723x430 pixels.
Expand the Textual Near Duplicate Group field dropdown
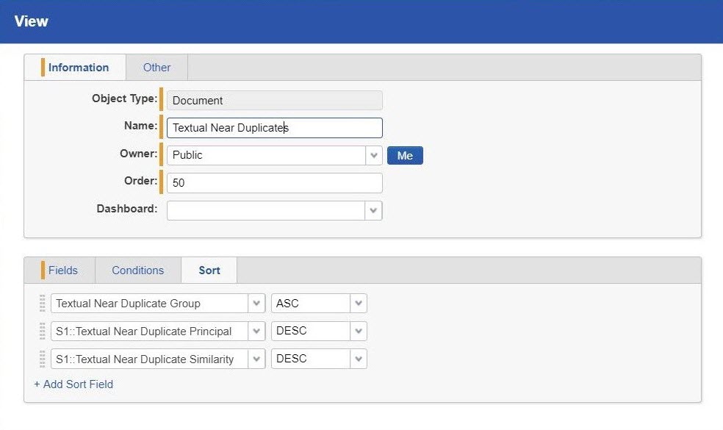click(256, 303)
